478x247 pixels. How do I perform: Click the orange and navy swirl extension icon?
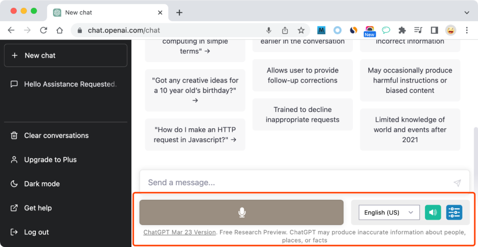[353, 30]
